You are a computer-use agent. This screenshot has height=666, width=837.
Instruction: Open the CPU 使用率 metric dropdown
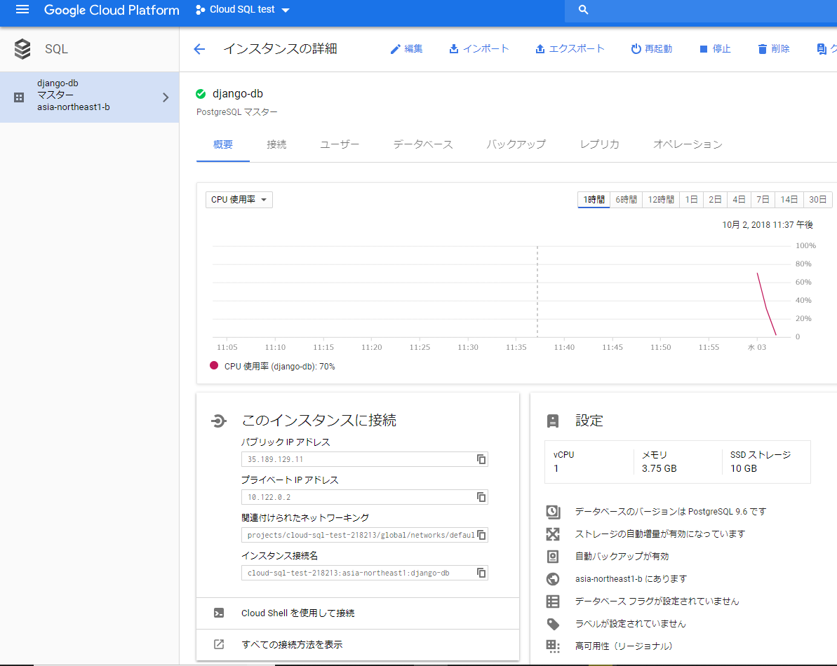coord(239,200)
